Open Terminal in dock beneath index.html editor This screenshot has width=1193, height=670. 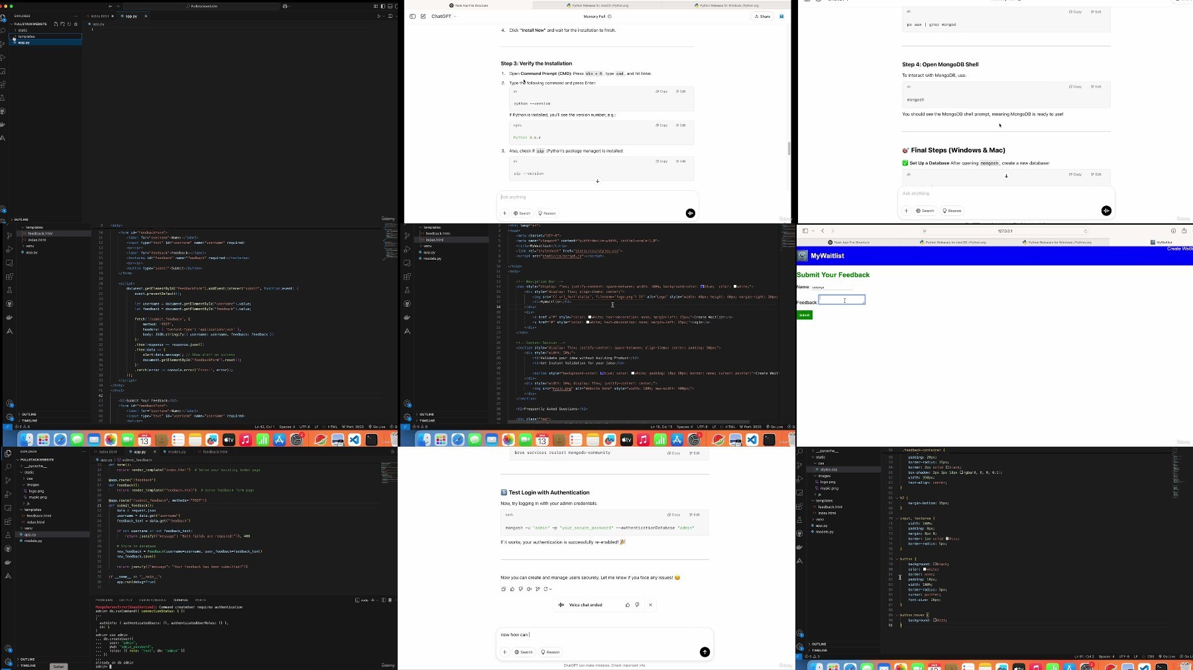tap(769, 440)
